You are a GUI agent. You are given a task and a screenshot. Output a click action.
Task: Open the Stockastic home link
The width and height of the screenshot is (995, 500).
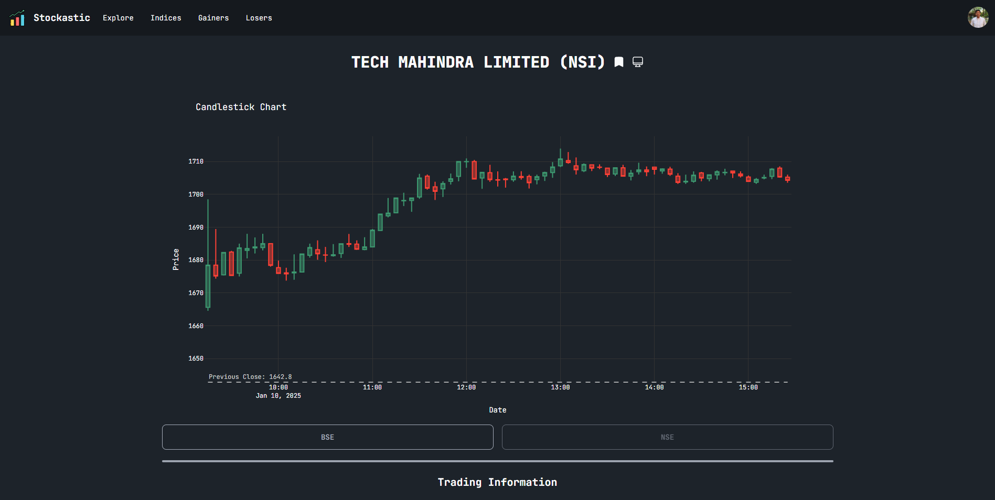coord(62,18)
